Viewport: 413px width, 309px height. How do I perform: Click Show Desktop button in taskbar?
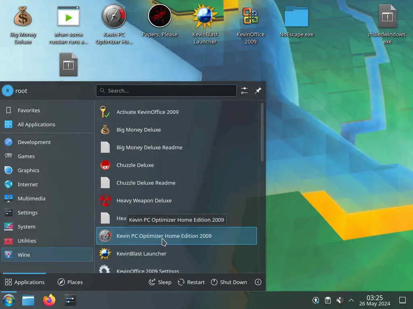click(x=403, y=300)
